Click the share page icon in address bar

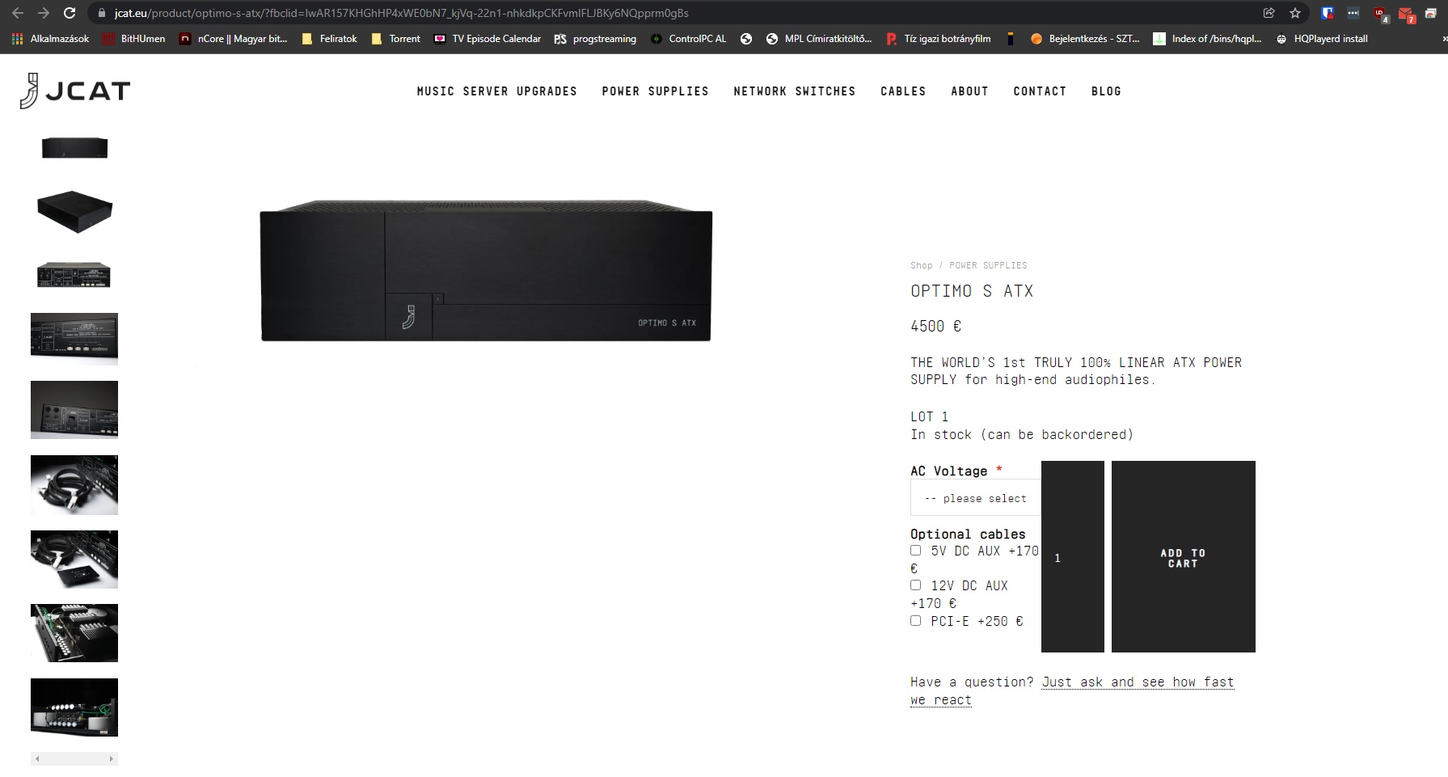[x=1269, y=13]
